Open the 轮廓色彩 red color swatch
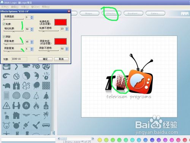The image size is (190, 143). [60, 22]
